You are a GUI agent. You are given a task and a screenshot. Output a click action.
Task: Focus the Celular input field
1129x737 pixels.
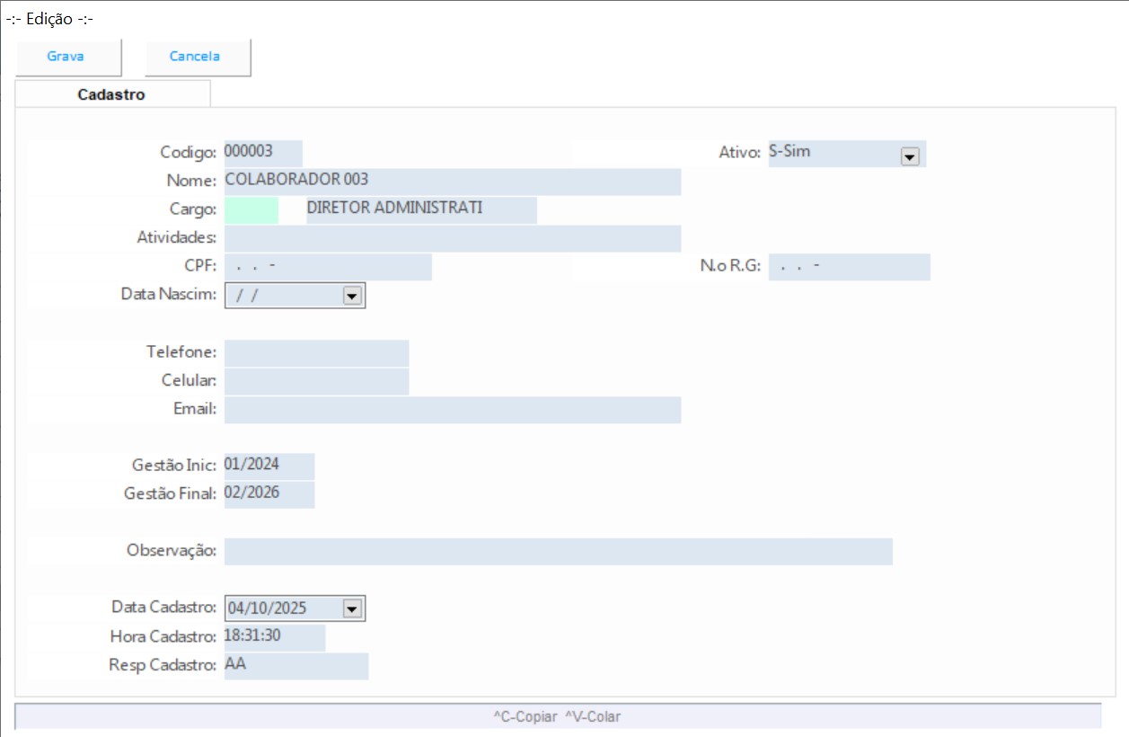pyautogui.click(x=316, y=381)
